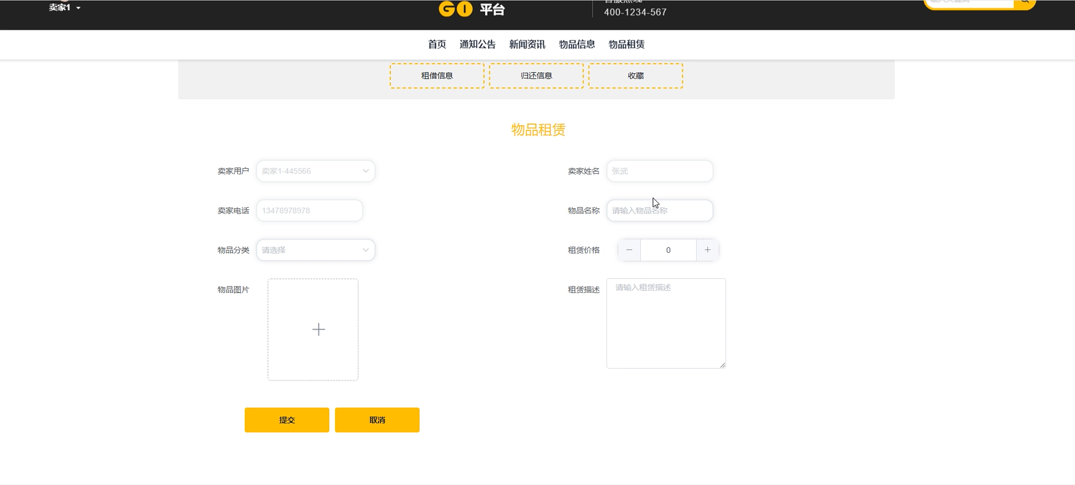Click the search magnifier icon button
The height and width of the screenshot is (485, 1075).
[1025, 3]
